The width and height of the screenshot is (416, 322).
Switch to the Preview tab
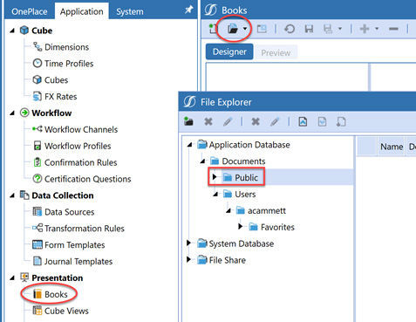click(x=276, y=52)
